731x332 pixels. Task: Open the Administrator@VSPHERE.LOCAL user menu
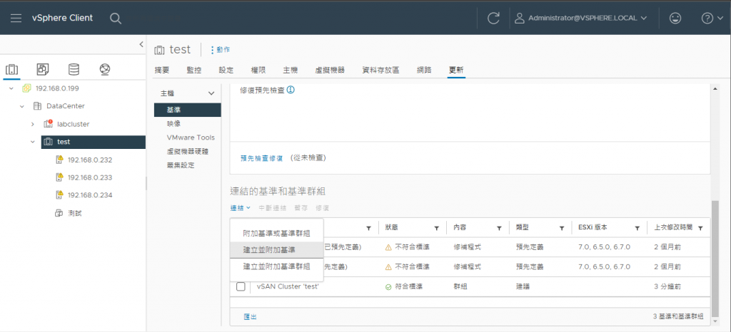581,18
